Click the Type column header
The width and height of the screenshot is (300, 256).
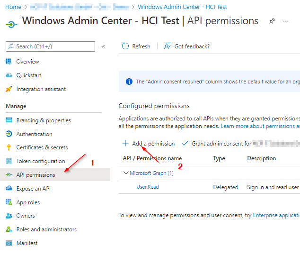coord(219,158)
